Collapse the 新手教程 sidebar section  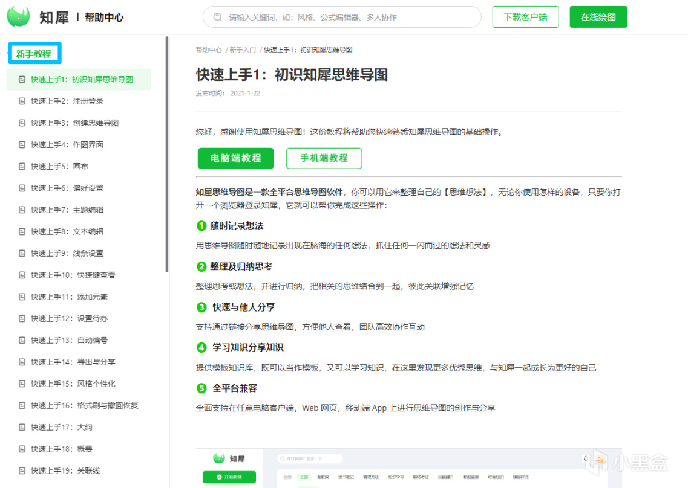tap(34, 53)
